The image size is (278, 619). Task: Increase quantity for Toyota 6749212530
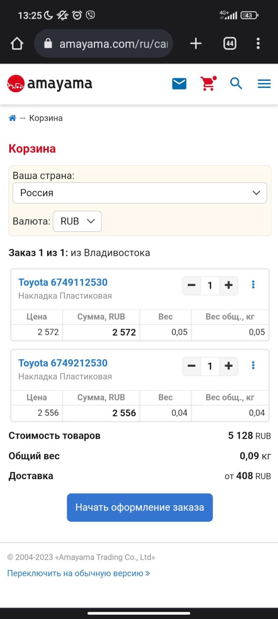coord(229,366)
